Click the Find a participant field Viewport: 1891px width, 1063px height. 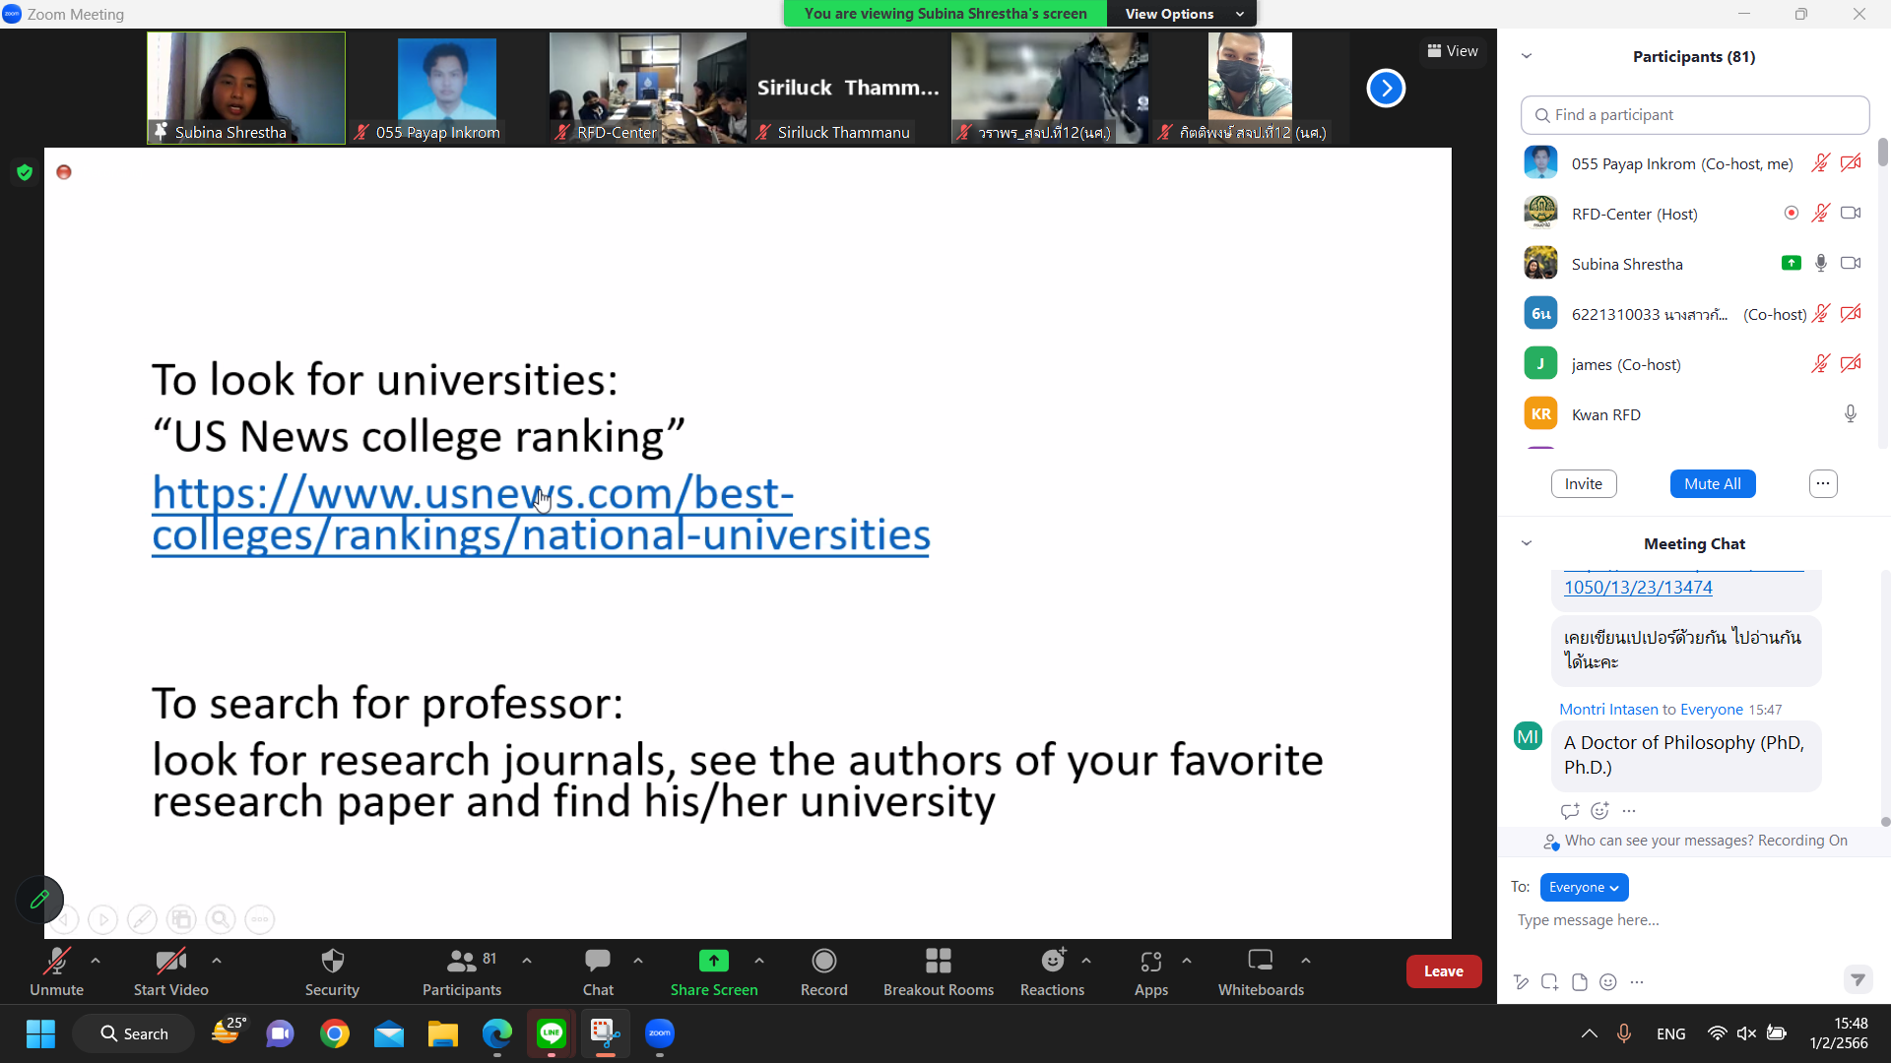pos(1694,115)
